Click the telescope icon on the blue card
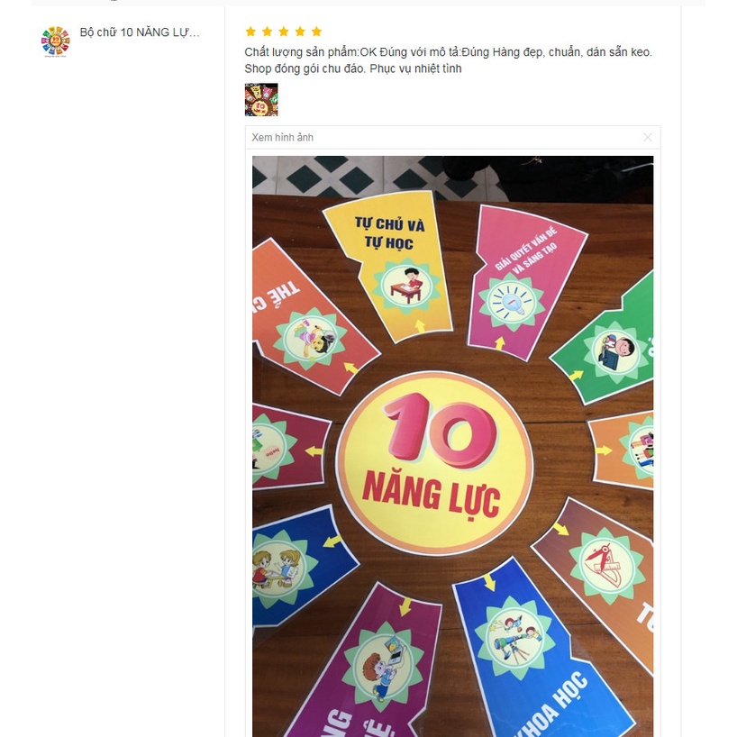737x737 pixels. pos(515,638)
